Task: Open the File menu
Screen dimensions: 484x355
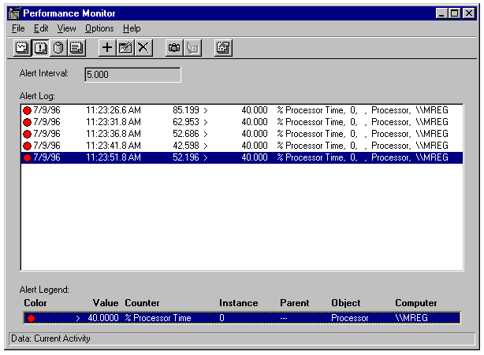Action: [18, 28]
